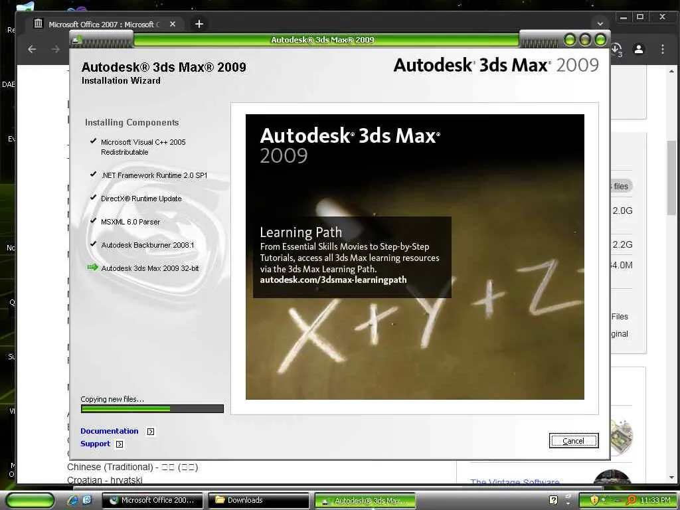Click the scroll-down arrow of the browser scrollbar
The width and height of the screenshot is (680, 510).
tap(671, 477)
